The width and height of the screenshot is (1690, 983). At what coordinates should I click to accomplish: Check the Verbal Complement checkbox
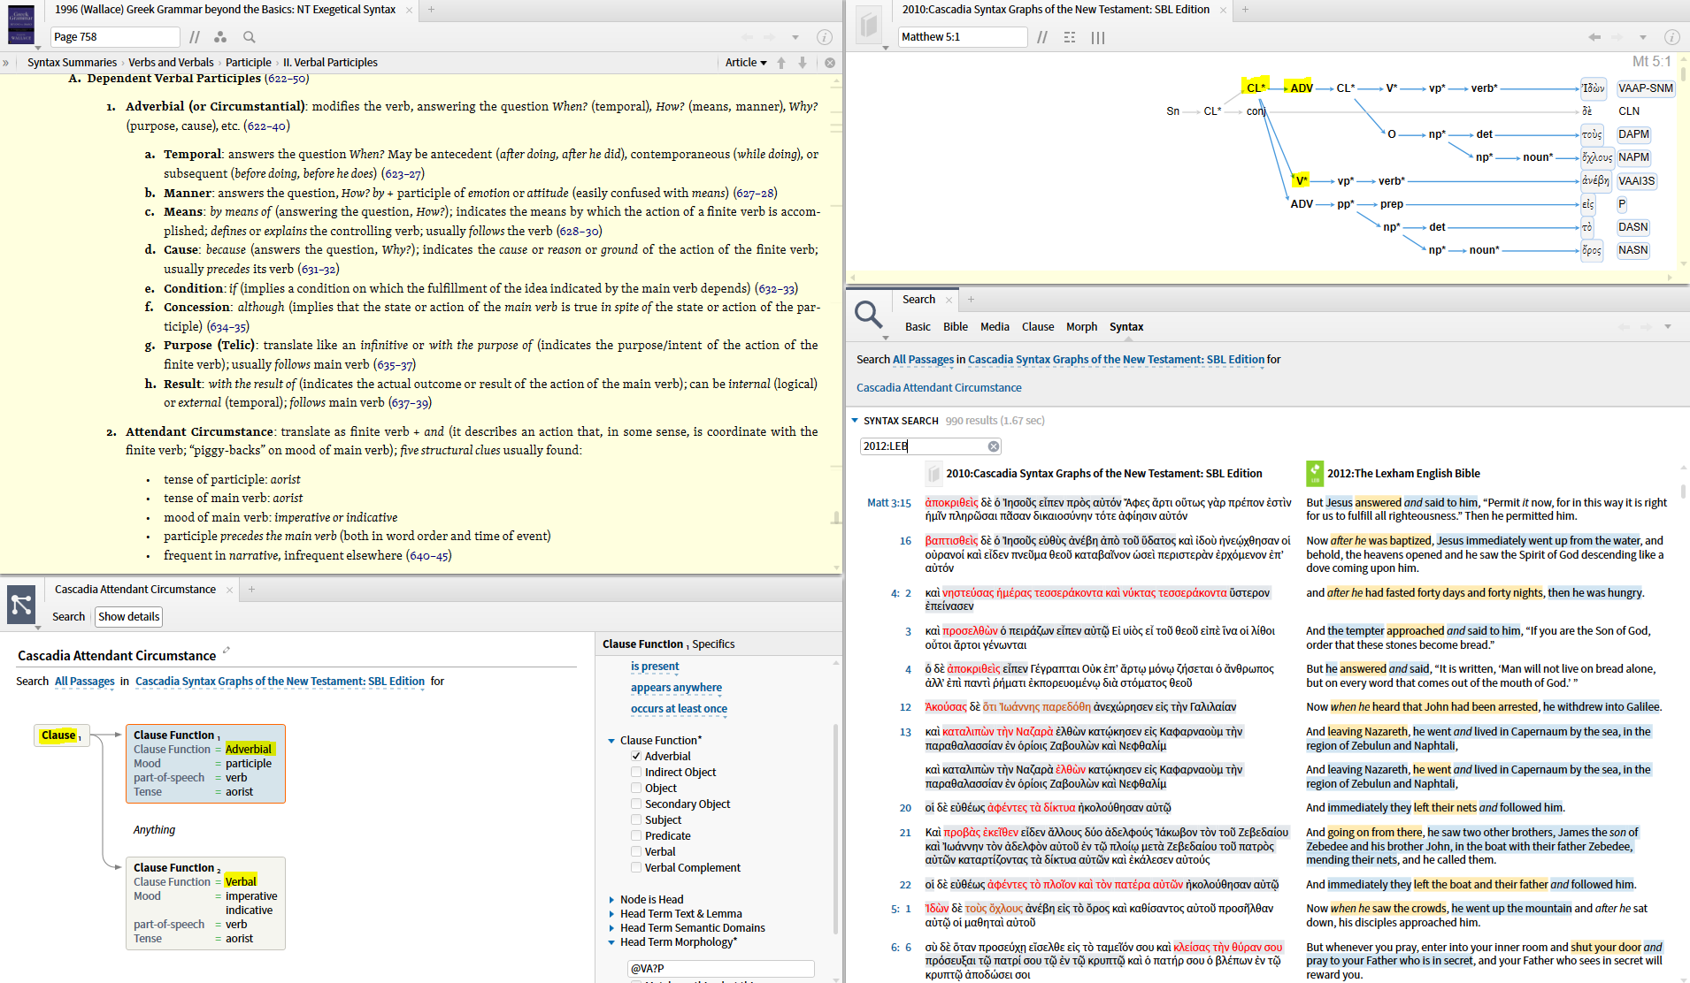pyautogui.click(x=636, y=868)
